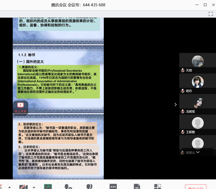
Task: Click muted mic icon next to 无相
Action: coord(183,70)
